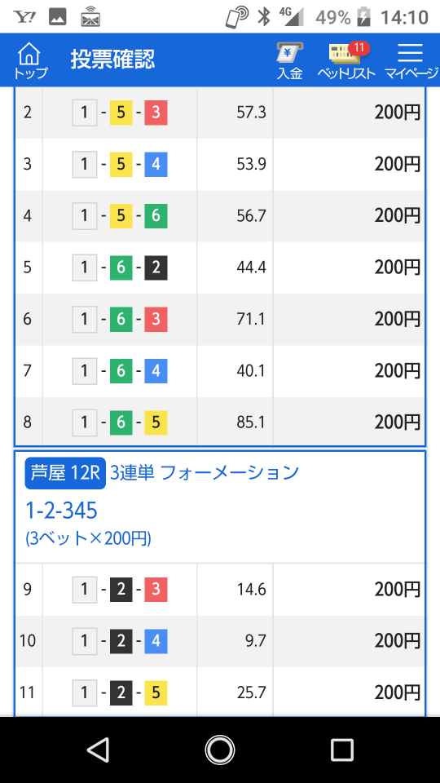Tap the image notification icon in status bar
440x783 pixels.
(57, 17)
